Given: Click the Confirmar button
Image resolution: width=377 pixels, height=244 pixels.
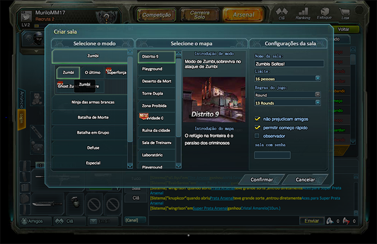Looking at the screenshot, I should pos(262,180).
